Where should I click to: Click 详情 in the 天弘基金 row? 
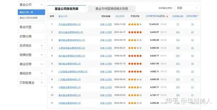(x=102, y=24)
